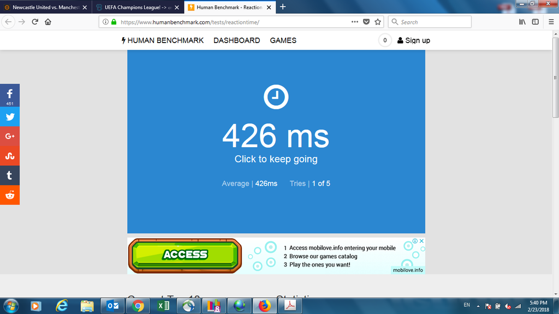
Task: Click the Average 426ms text
Action: tap(249, 184)
